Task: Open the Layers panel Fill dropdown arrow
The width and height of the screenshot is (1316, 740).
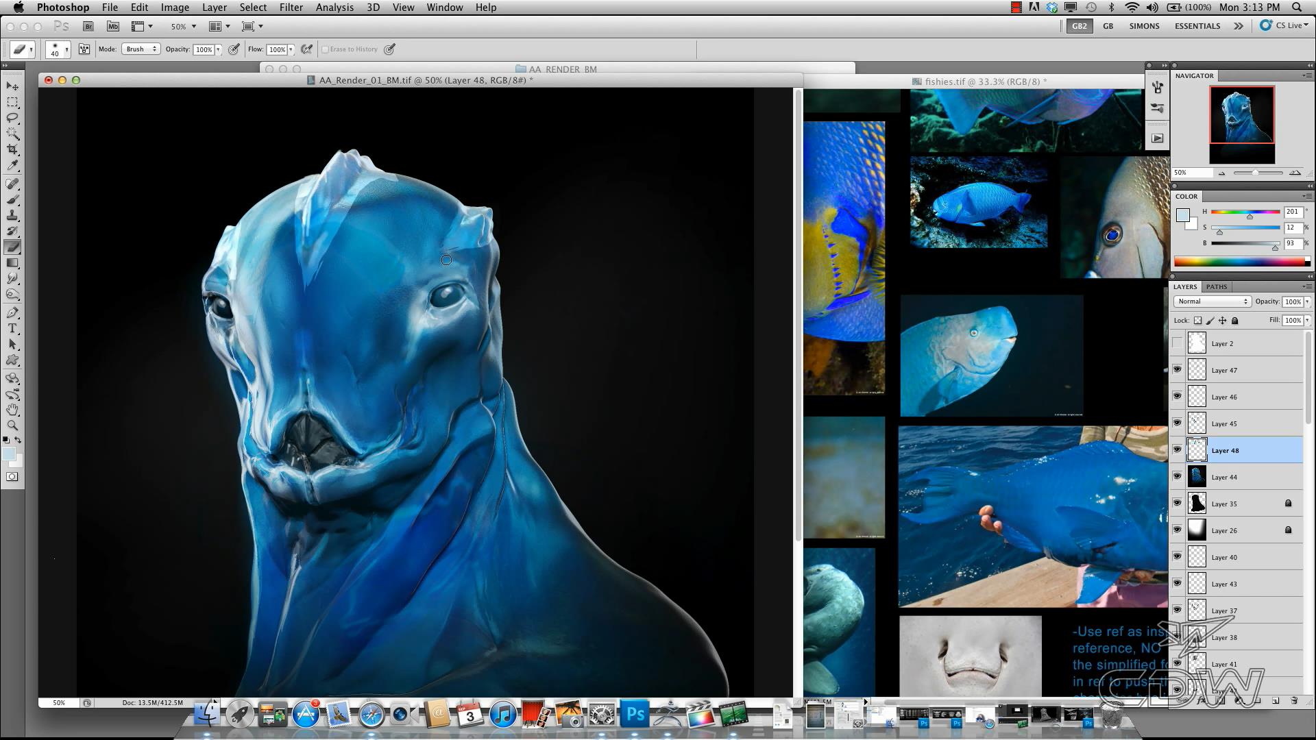Action: pos(1307,320)
